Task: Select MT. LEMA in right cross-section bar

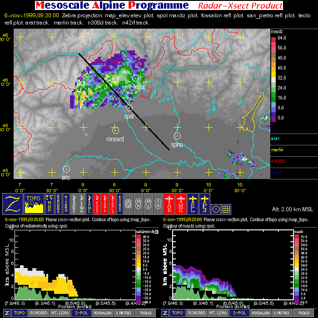Action: pyautogui.click(x=218, y=313)
